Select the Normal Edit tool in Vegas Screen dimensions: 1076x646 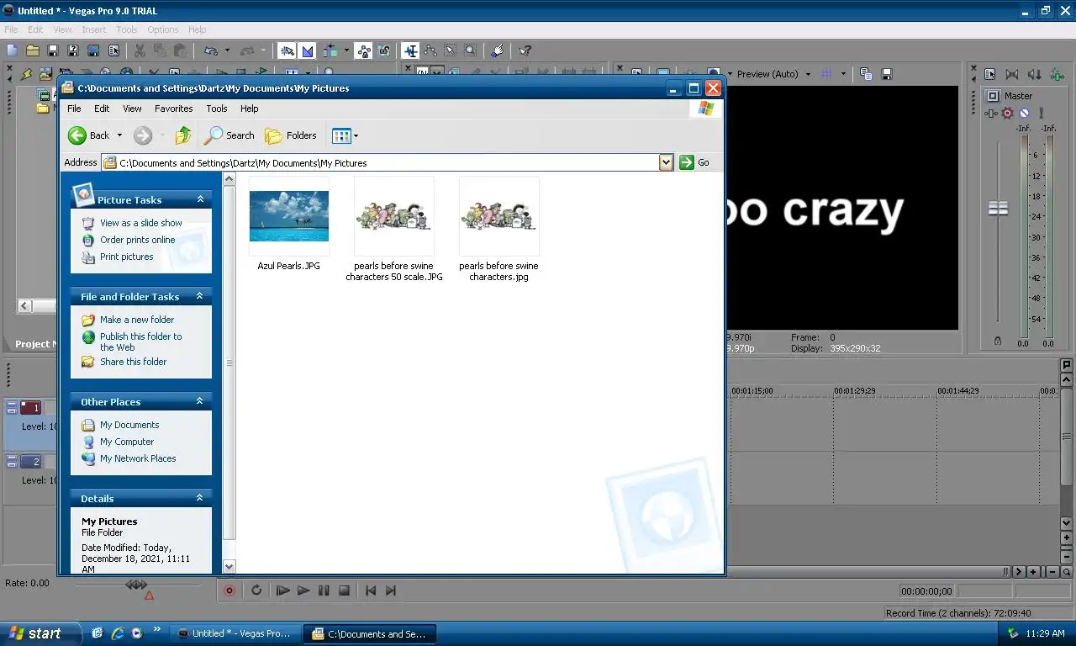410,50
